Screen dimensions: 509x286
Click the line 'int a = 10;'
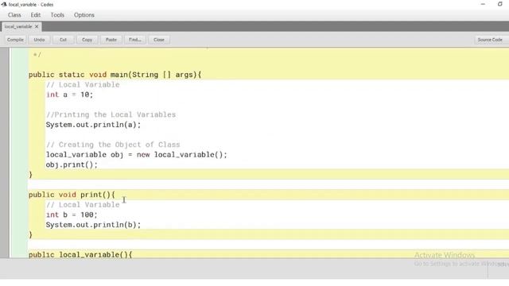[x=69, y=95]
